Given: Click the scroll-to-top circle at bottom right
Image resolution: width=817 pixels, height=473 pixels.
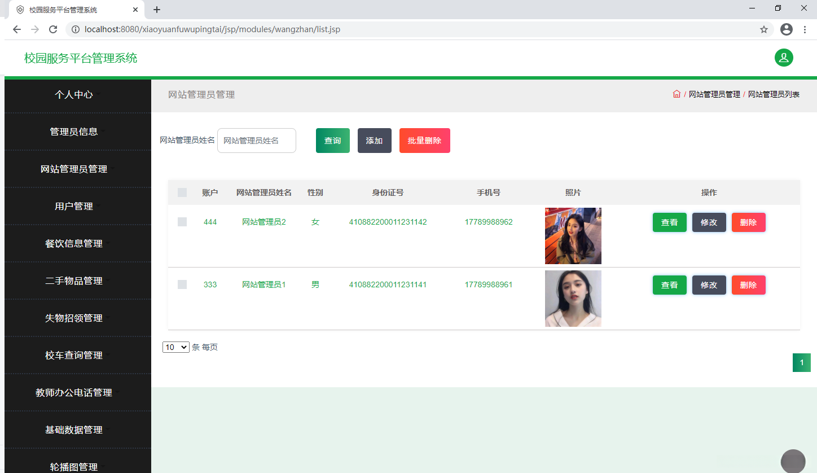Looking at the screenshot, I should click(x=793, y=461).
